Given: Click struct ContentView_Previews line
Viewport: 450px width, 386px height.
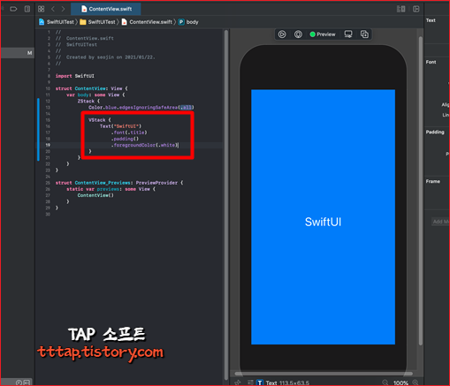Looking at the screenshot, I should pos(119,183).
